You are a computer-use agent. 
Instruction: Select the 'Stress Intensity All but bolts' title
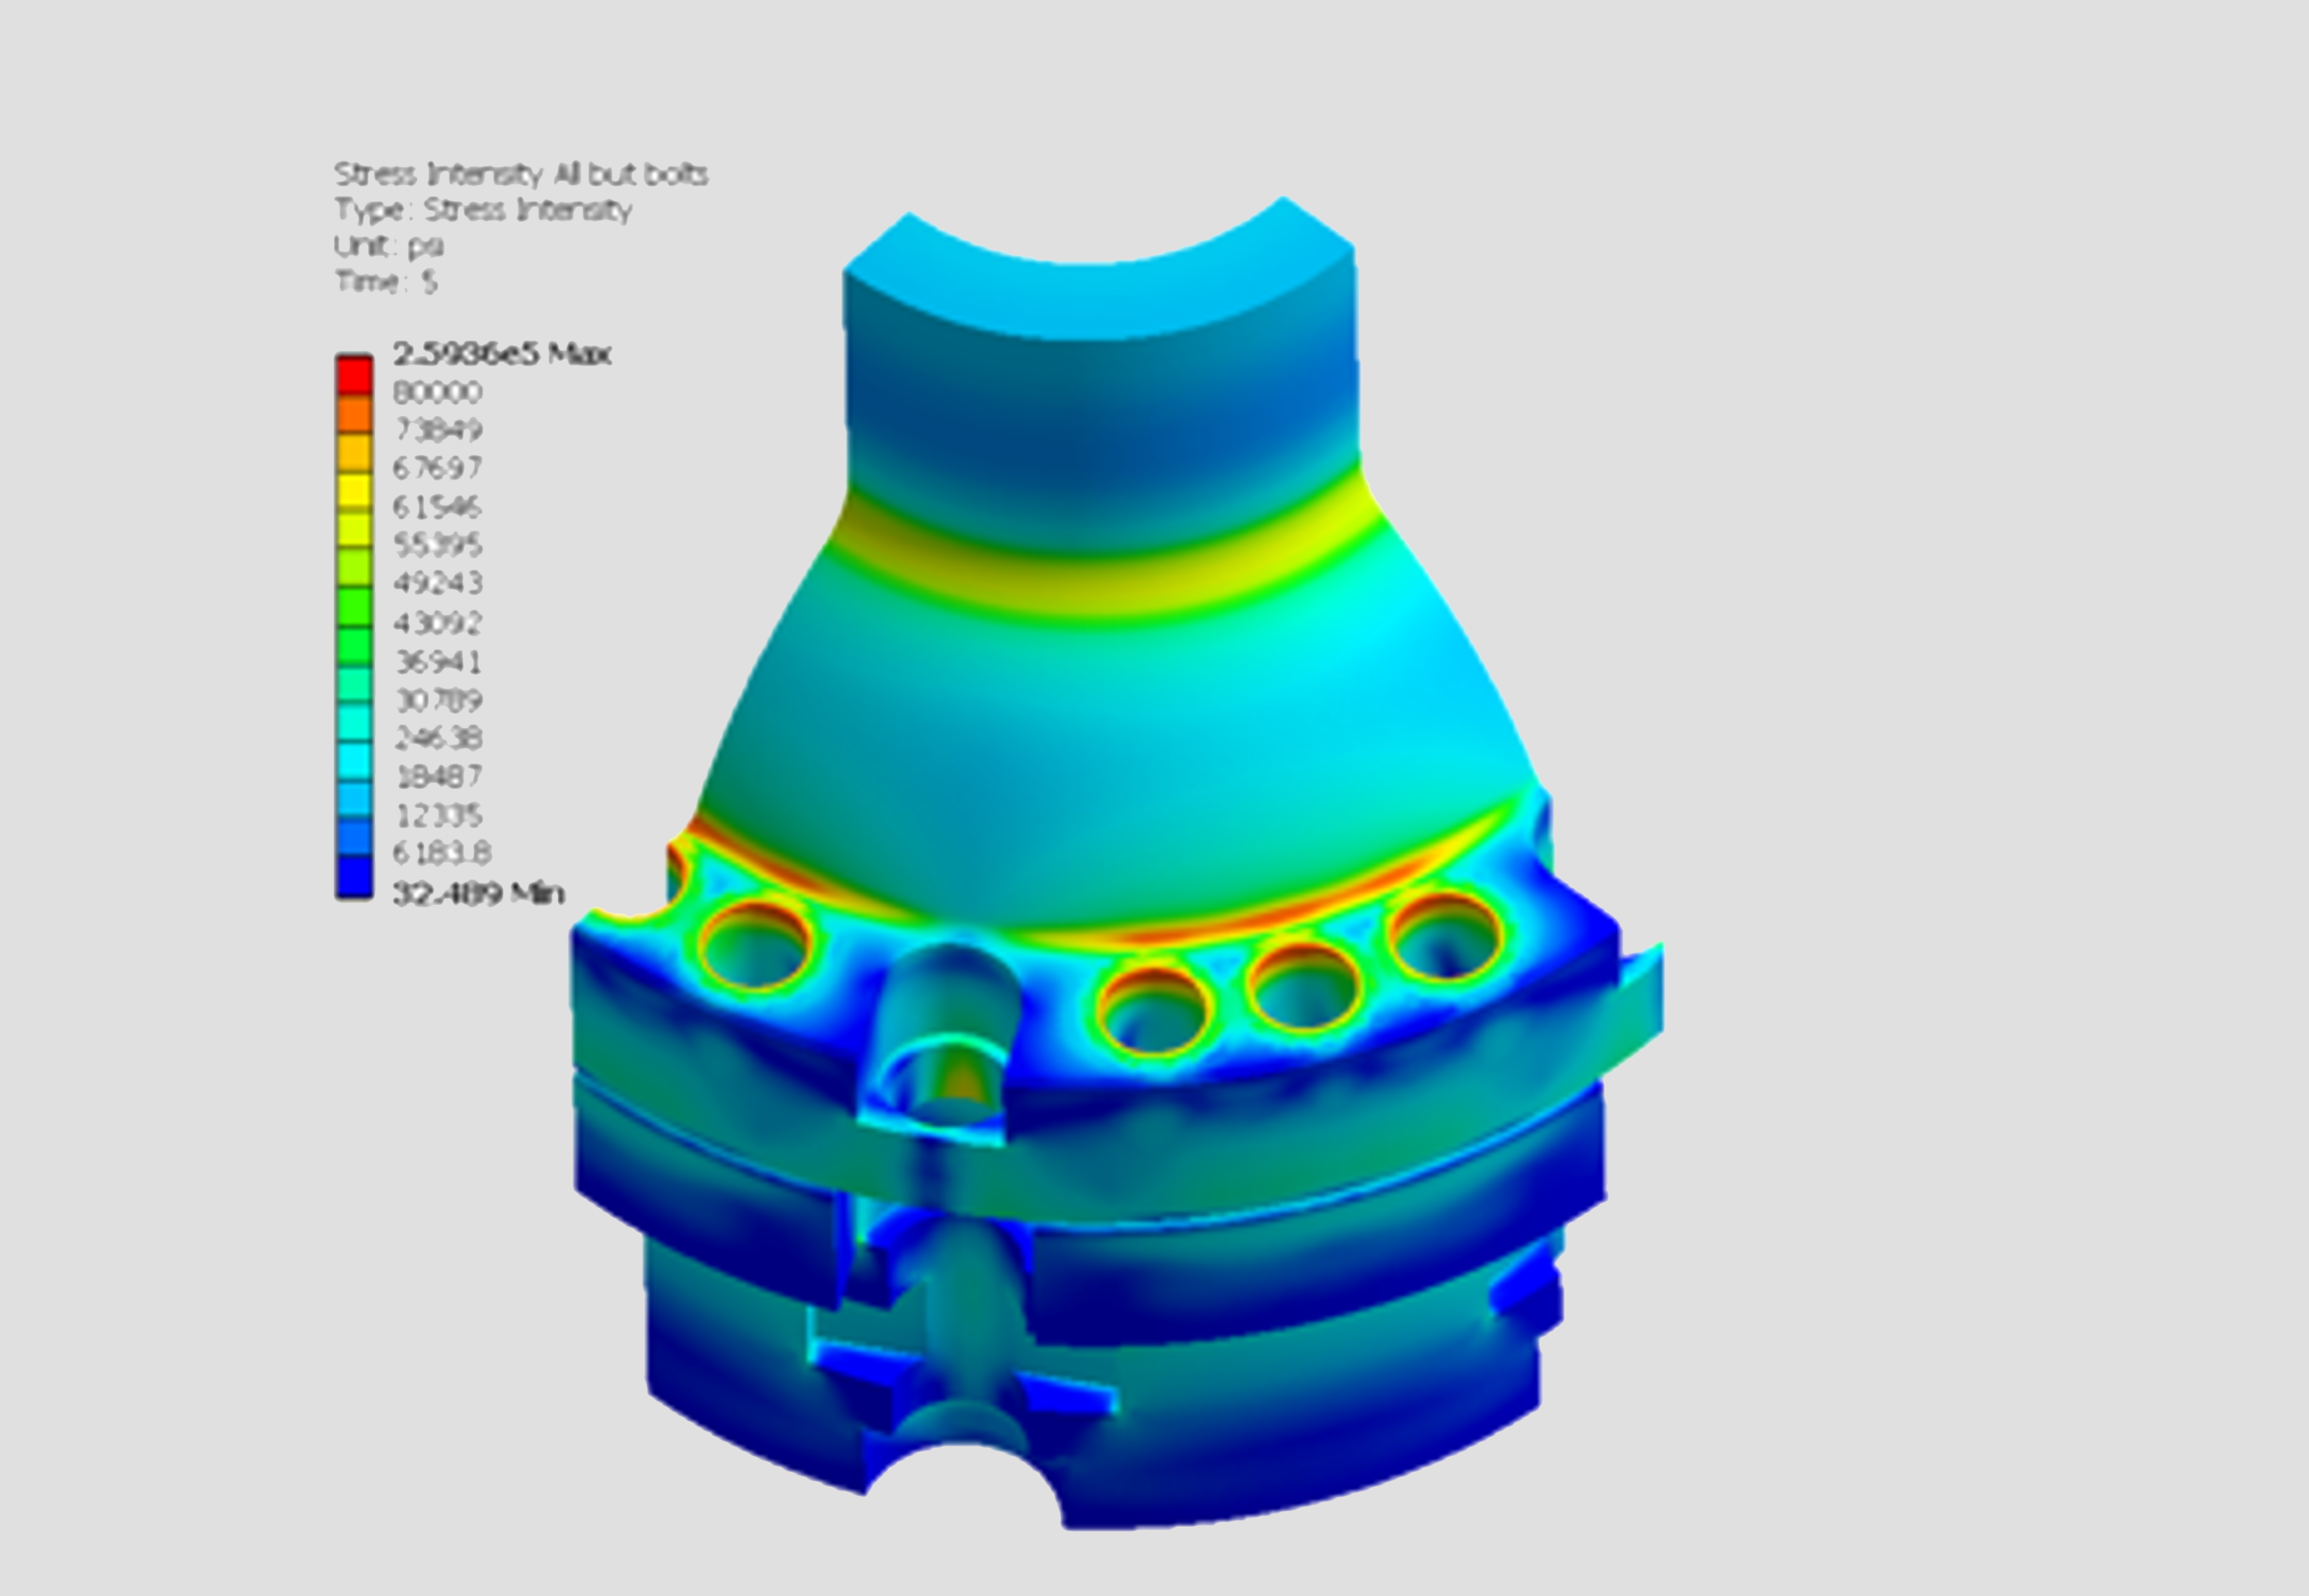click(x=520, y=174)
